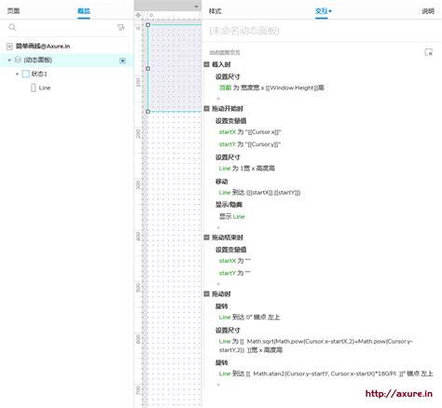Switch to the 概要 tab
The image size is (442, 408).
click(x=84, y=11)
